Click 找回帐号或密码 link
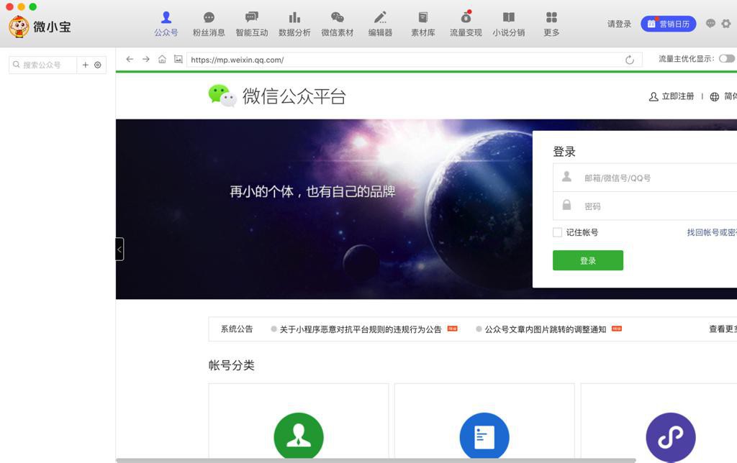The image size is (737, 463). coord(712,232)
